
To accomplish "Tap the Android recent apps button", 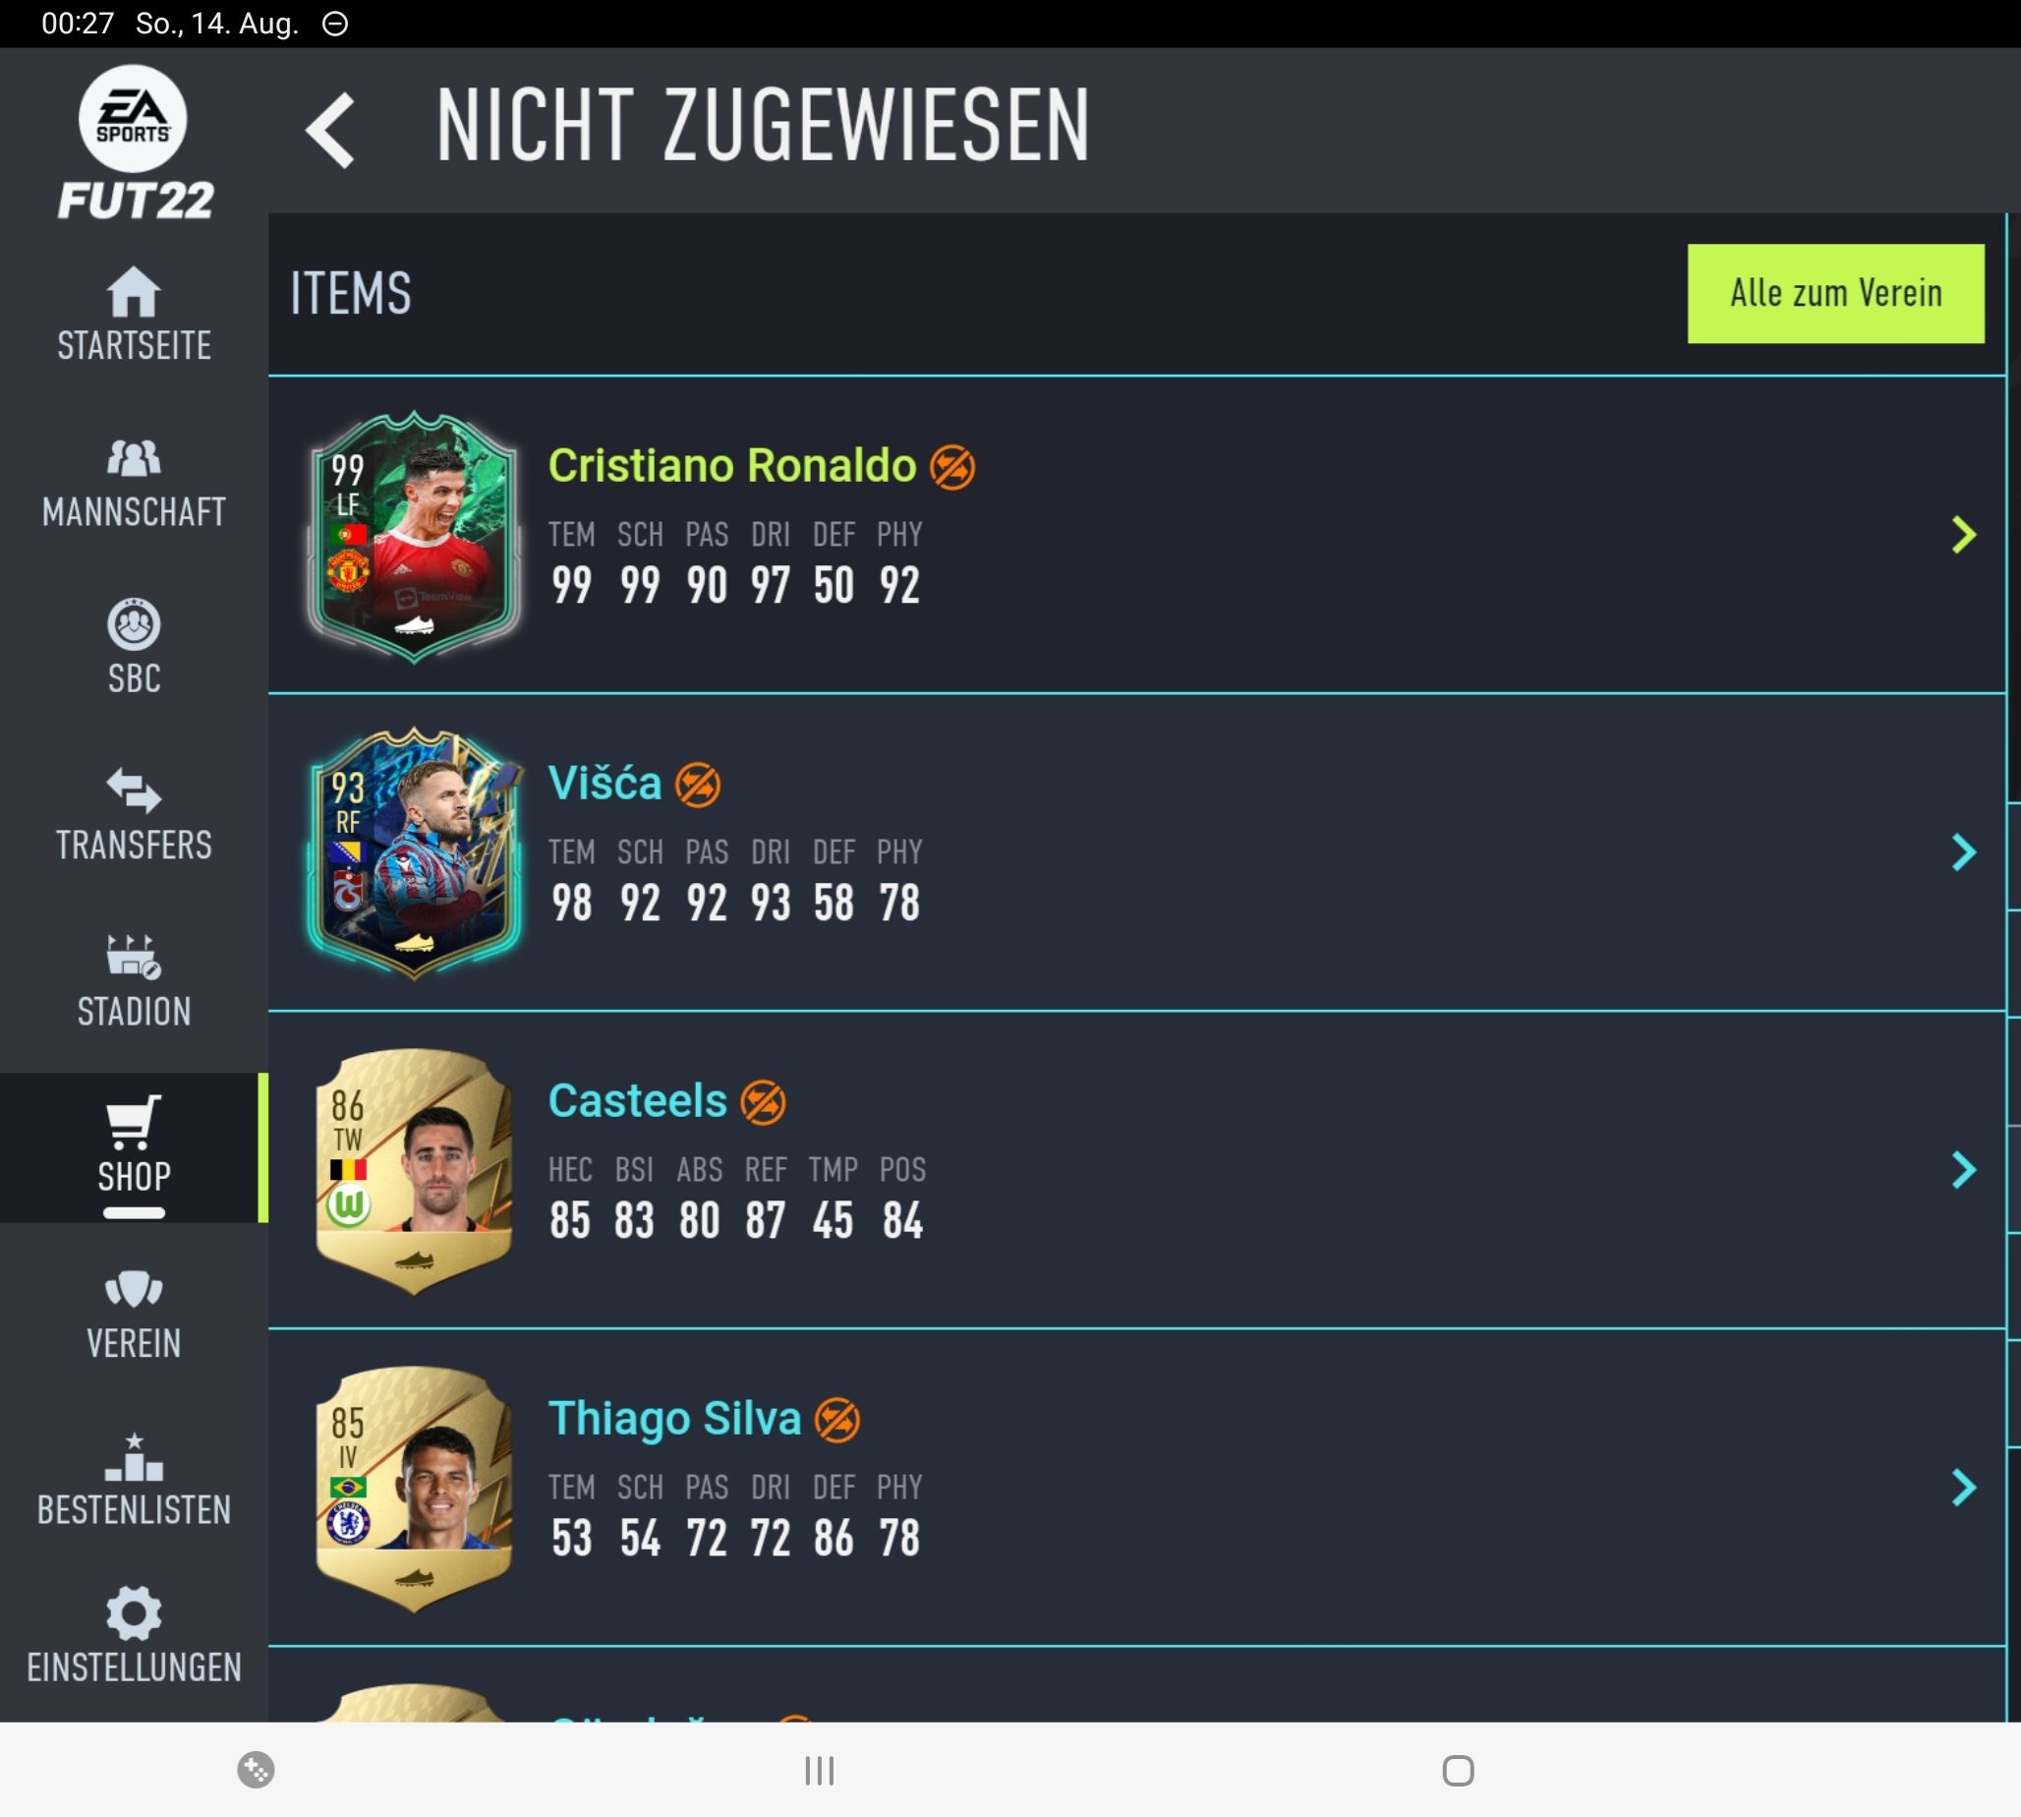I will point(820,1770).
